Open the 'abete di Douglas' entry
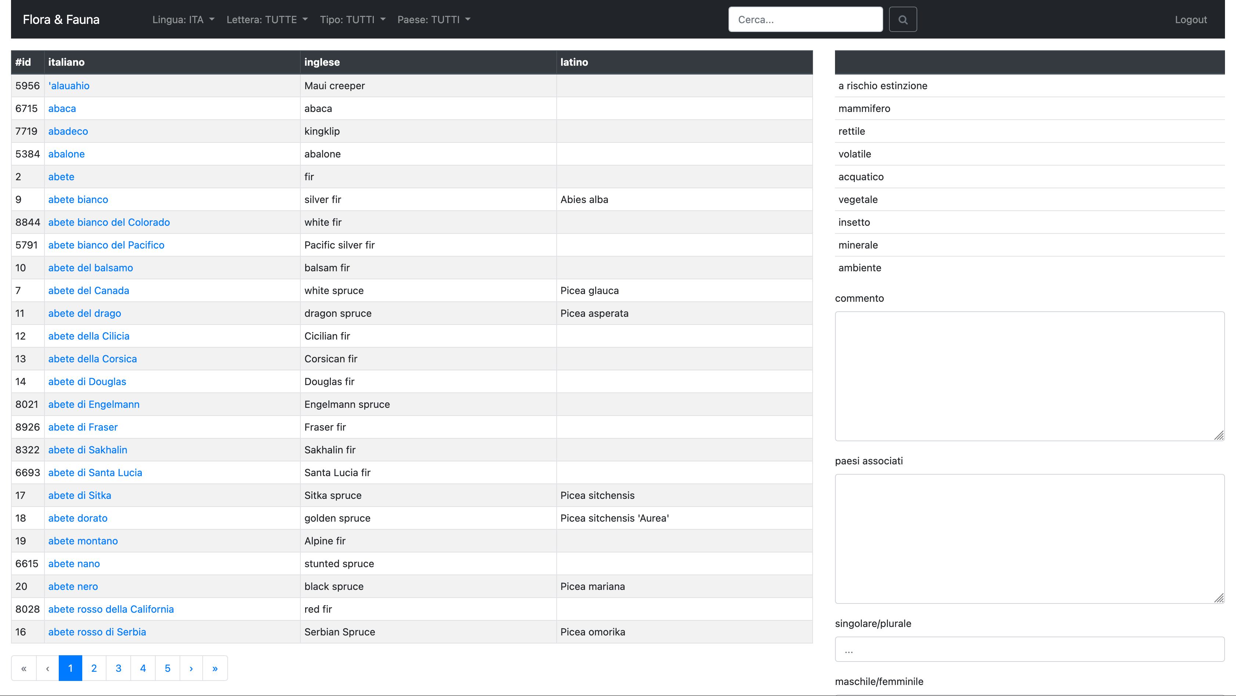The width and height of the screenshot is (1236, 696). tap(87, 381)
